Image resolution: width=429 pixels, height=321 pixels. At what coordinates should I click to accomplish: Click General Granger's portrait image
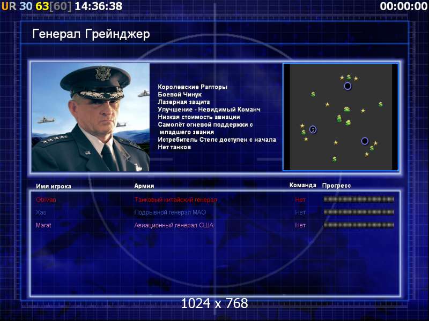click(x=91, y=117)
